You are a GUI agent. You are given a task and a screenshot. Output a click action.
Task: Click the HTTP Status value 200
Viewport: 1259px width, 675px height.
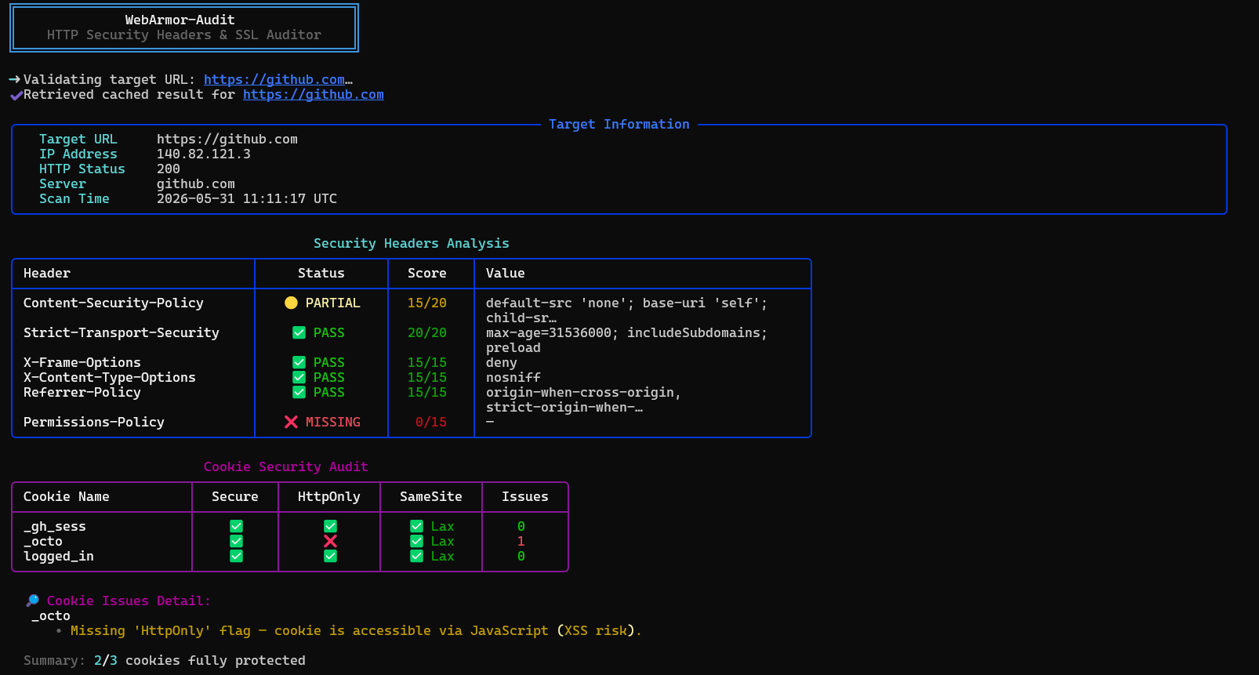point(169,169)
